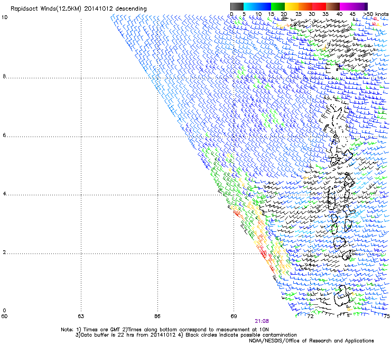This screenshot has height=344, width=391.
Task: Click the magenta 40-45 knots legend swatch
Action: (x=347, y=6)
